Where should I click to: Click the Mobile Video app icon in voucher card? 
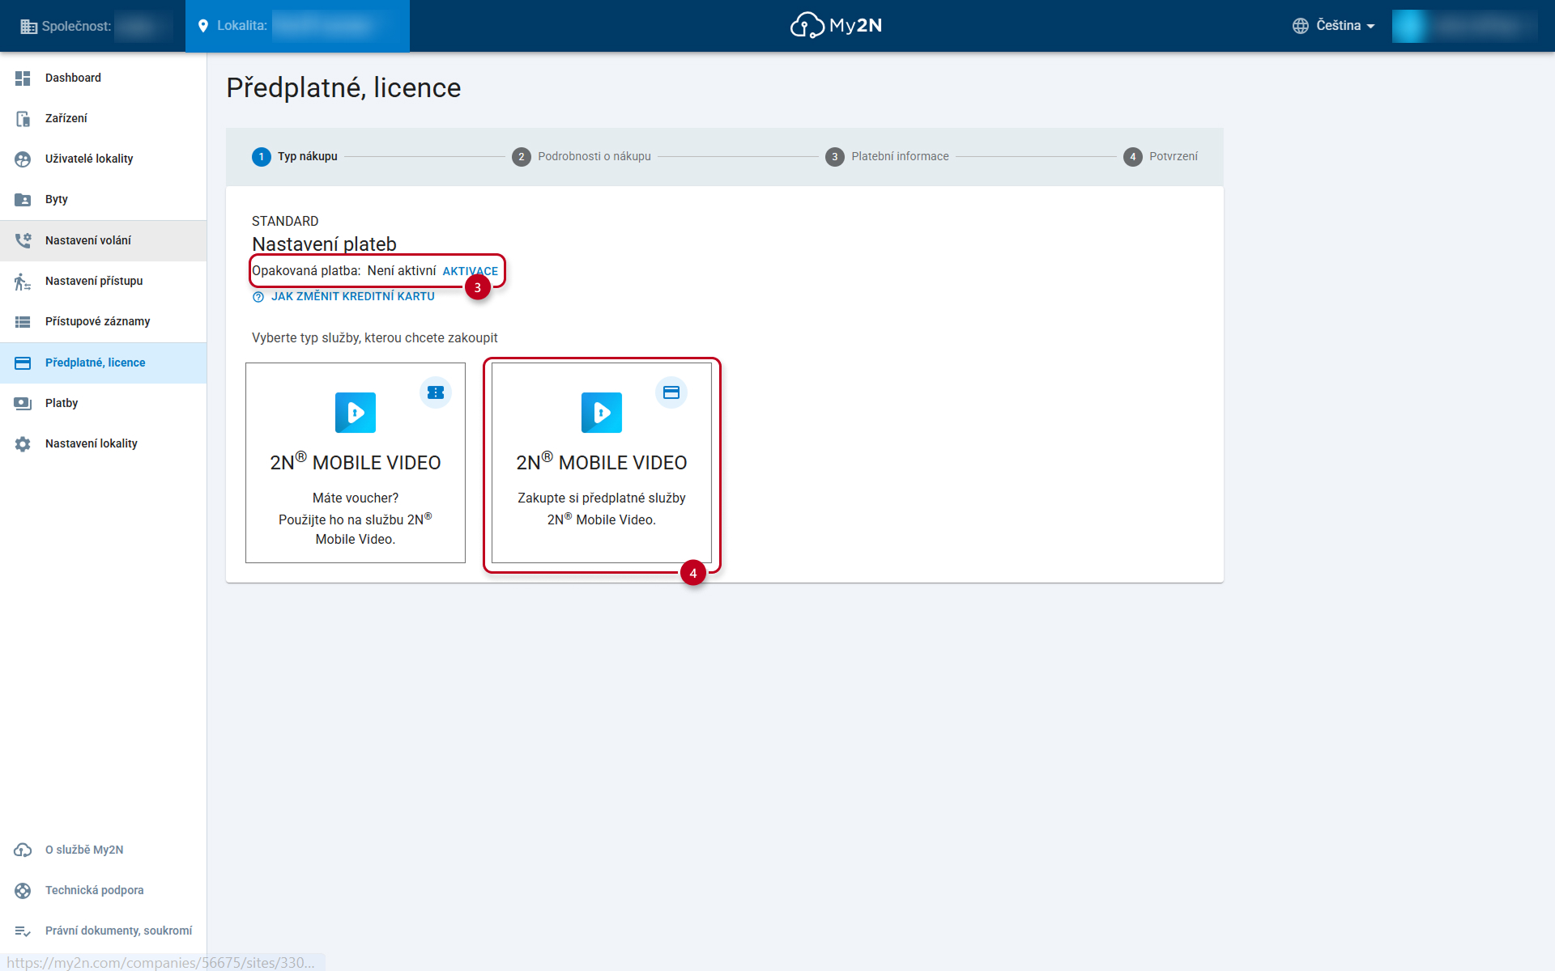[x=356, y=413]
